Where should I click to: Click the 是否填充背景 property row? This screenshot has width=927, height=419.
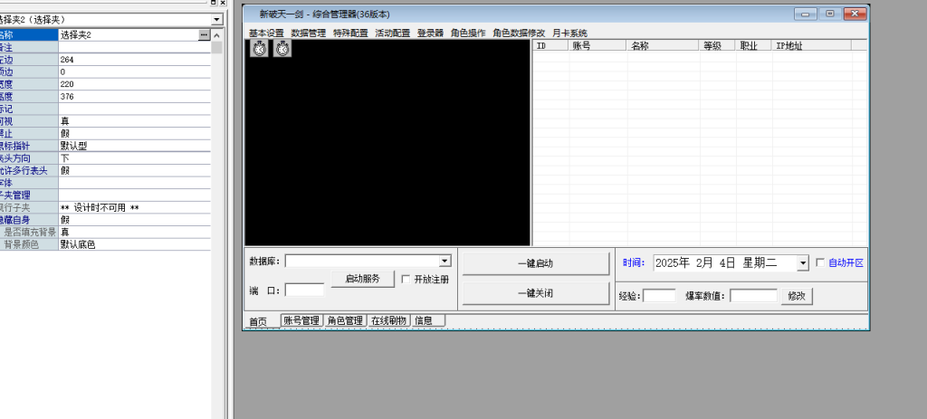[x=105, y=233]
